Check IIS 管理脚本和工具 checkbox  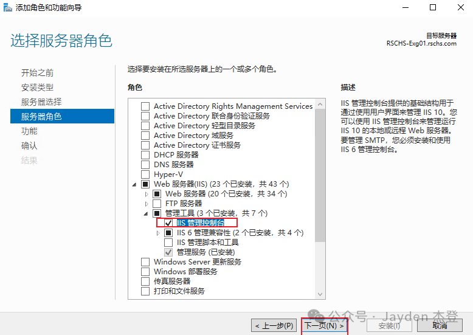[x=168, y=243]
